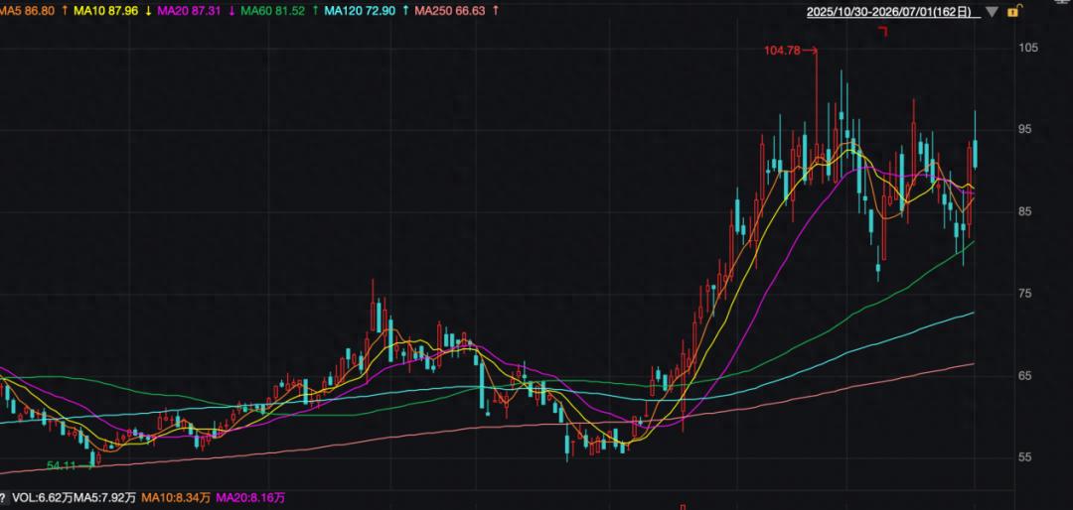The width and height of the screenshot is (1073, 510).
Task: Click the green MA60 81.52 label
Action: click(272, 11)
